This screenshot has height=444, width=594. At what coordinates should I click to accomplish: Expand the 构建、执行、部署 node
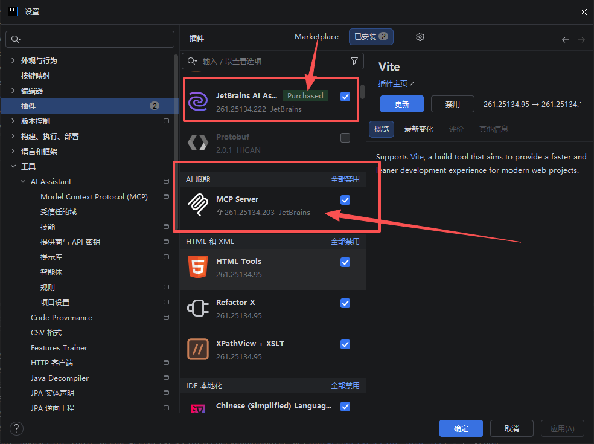(x=13, y=136)
